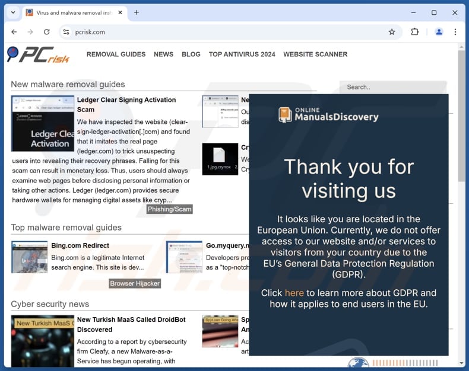Open Top Antivirus 2024 page
The height and width of the screenshot is (371, 469).
pos(242,55)
